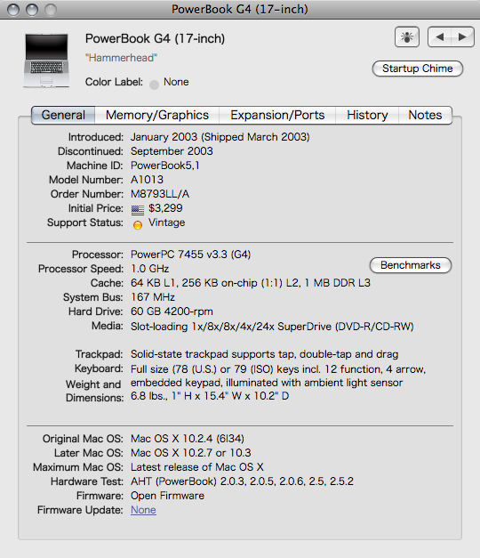Close the PowerBook G4 window
The height and width of the screenshot is (558, 480).
pos(13,10)
